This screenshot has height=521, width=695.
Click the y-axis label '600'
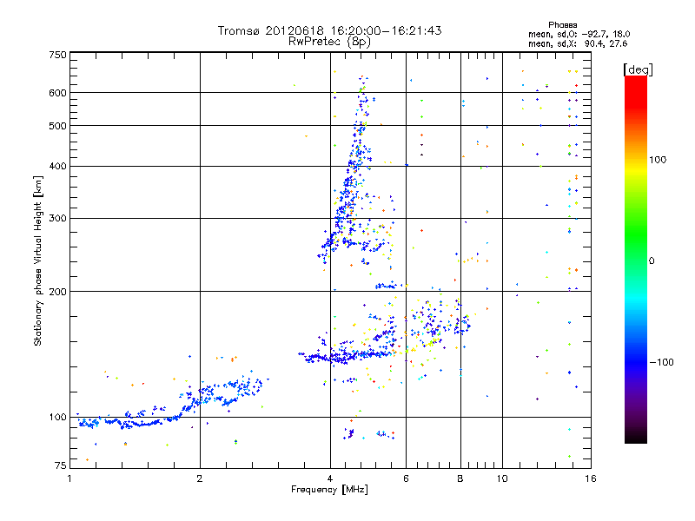click(x=57, y=93)
